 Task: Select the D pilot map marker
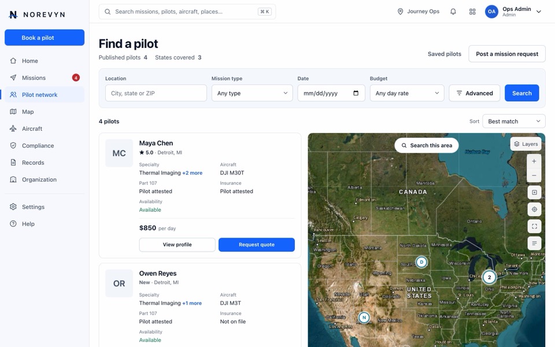(x=421, y=262)
